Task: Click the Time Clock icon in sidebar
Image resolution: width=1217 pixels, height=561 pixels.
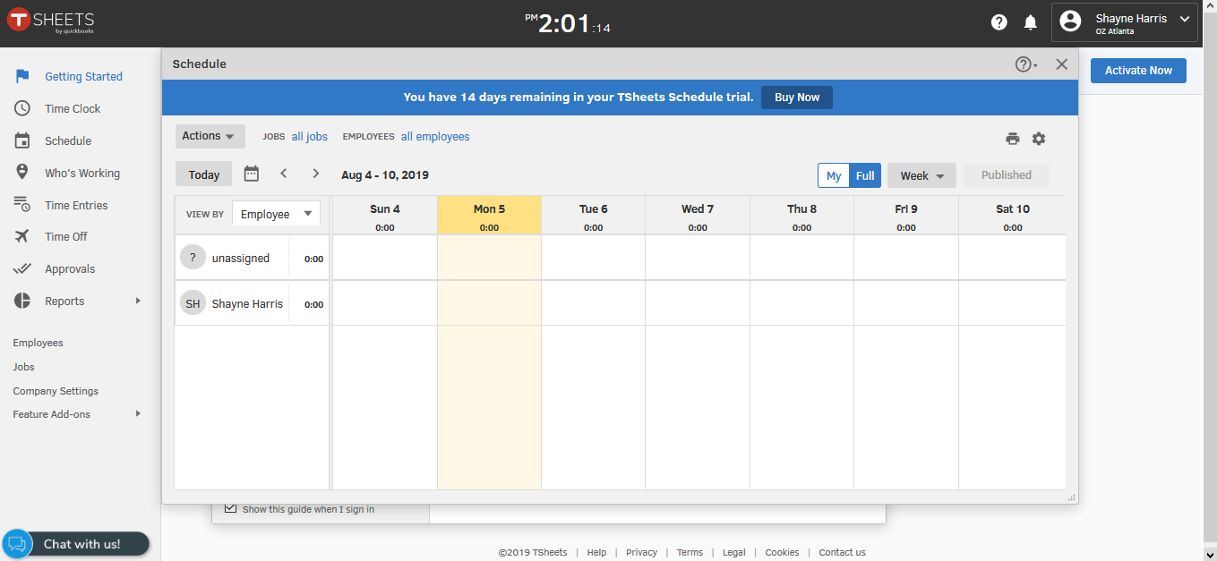Action: [x=22, y=108]
